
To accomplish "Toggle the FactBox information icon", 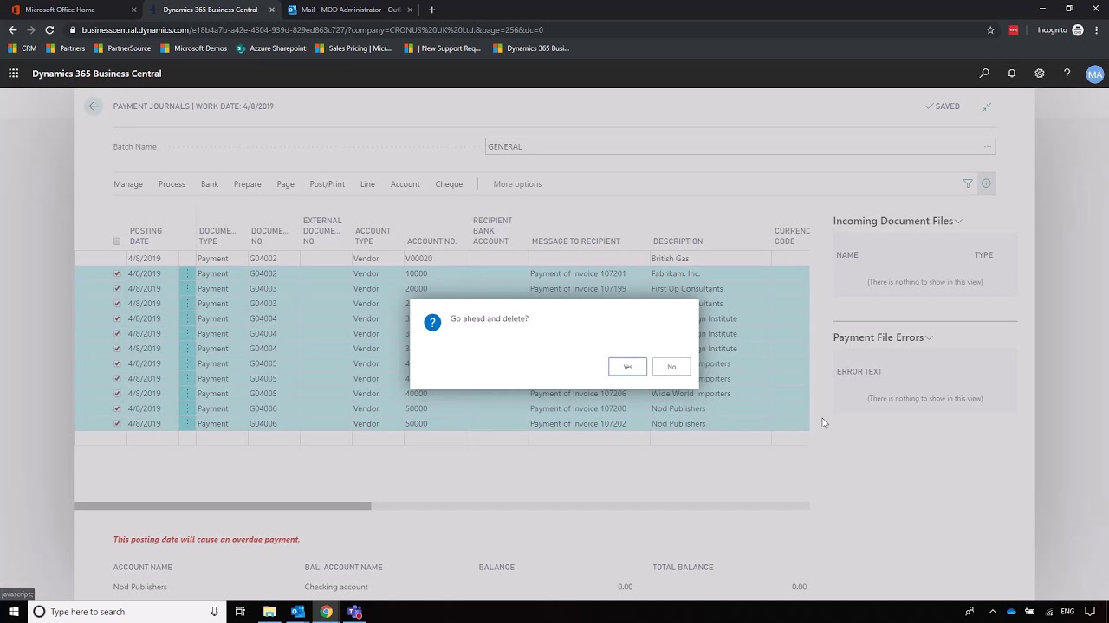I will point(986,183).
